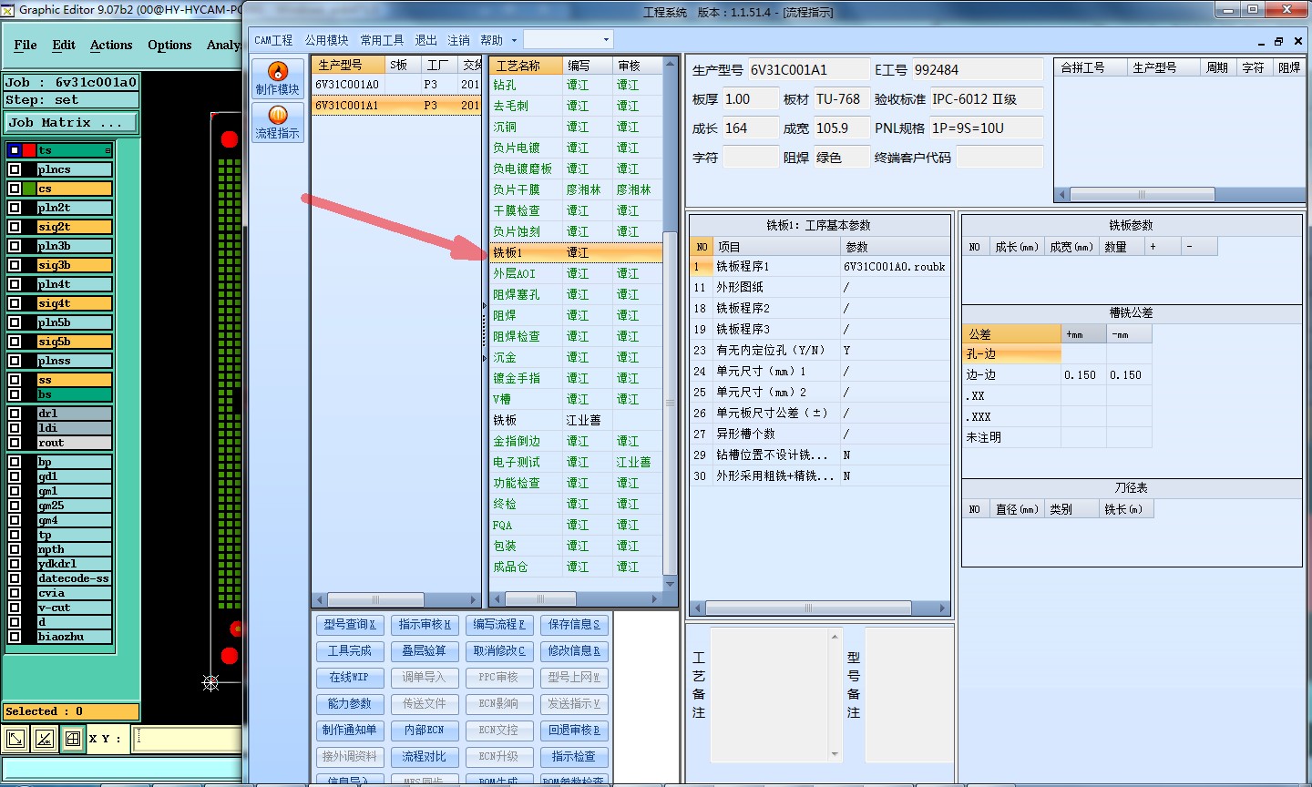Screen dimensions: 1312x787
Task: Toggle visibility box of drl layer
Action: click(15, 414)
